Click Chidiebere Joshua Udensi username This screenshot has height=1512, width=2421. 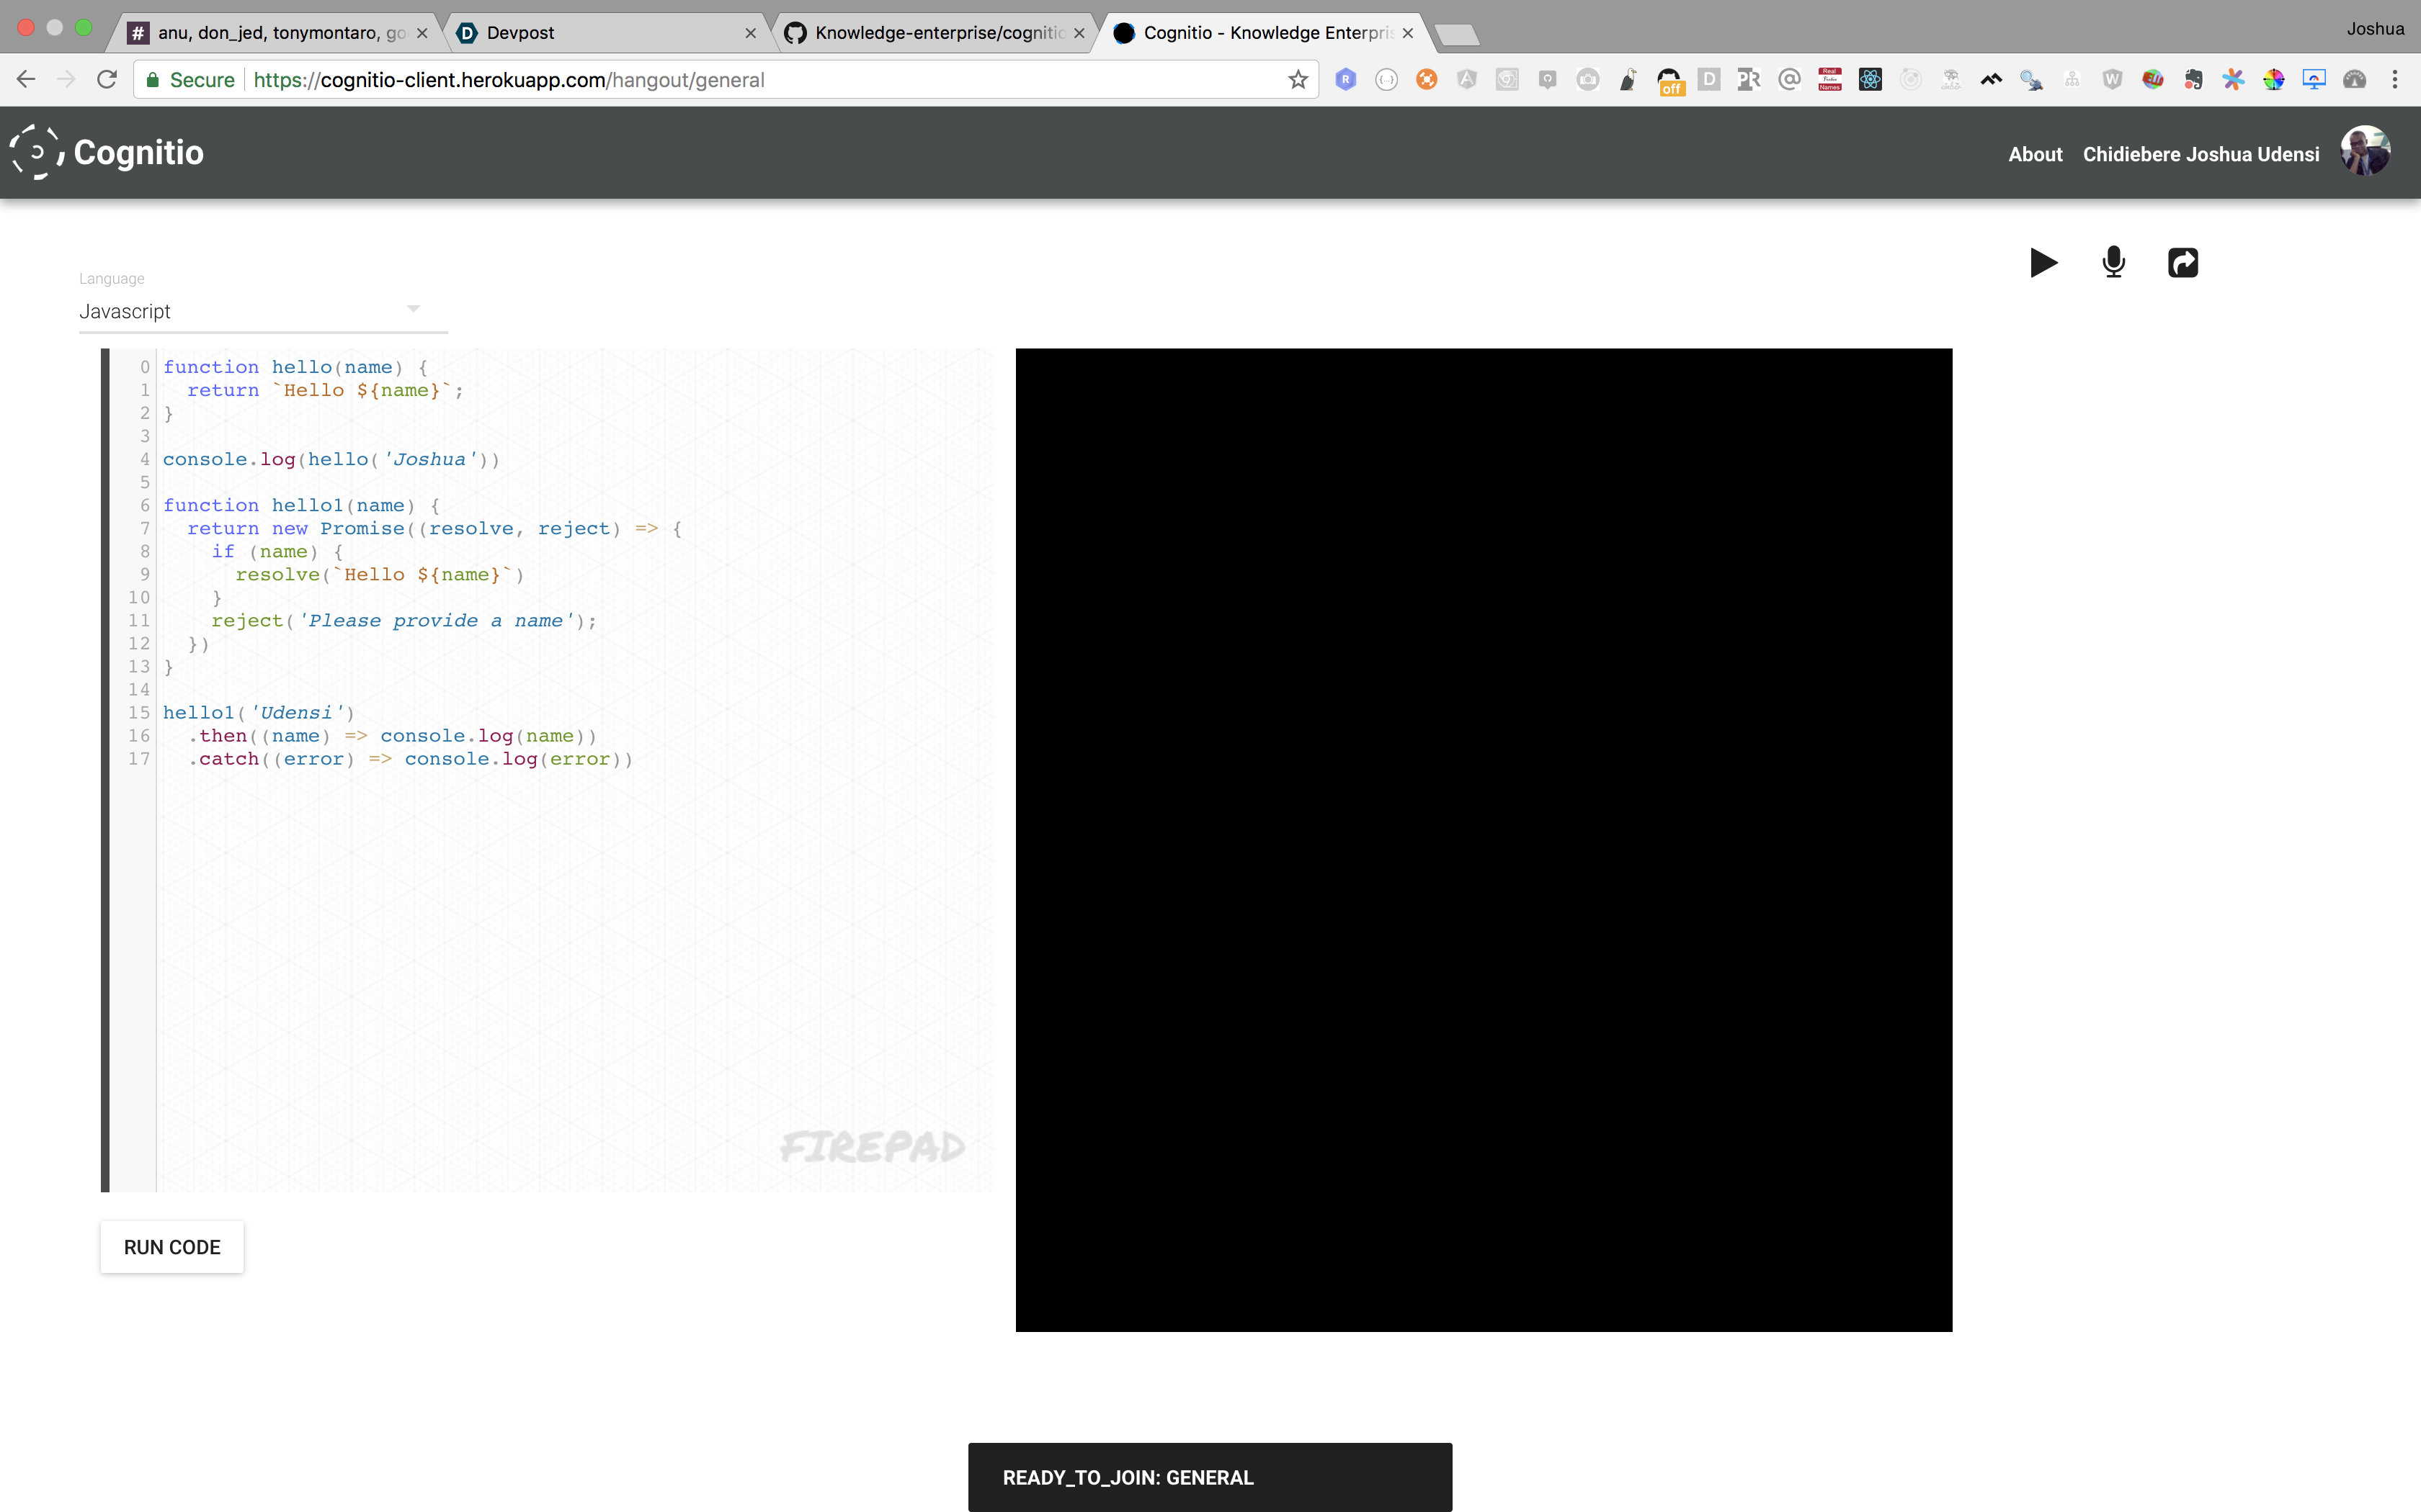(x=2201, y=154)
